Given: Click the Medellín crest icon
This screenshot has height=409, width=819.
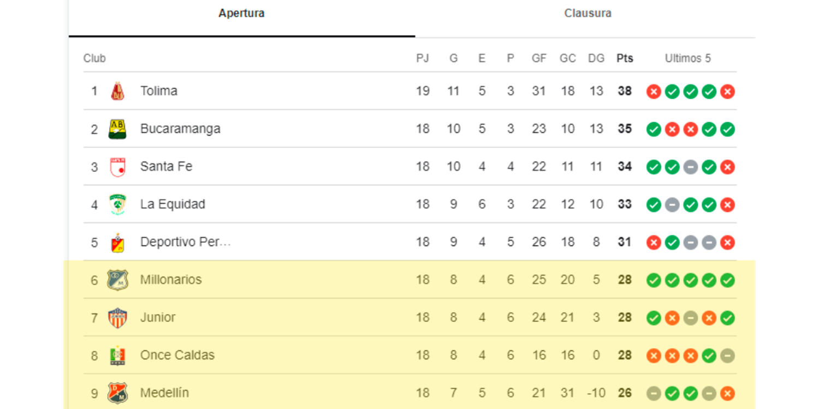Looking at the screenshot, I should click(117, 393).
